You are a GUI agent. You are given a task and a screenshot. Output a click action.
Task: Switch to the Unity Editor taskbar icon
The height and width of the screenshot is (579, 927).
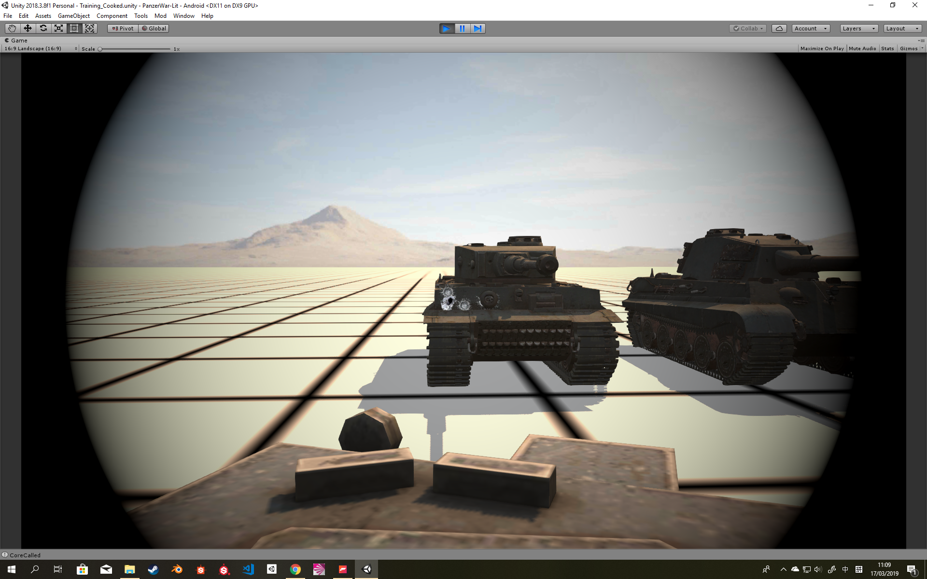(x=366, y=569)
